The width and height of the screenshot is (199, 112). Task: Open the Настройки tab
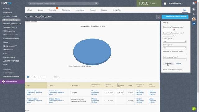(x=117, y=10)
